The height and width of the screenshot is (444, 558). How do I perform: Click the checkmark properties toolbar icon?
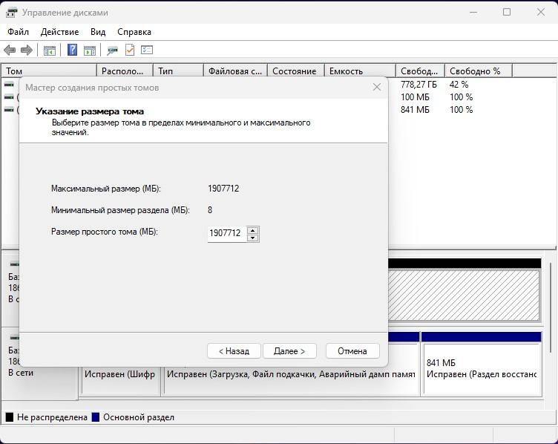click(x=130, y=50)
